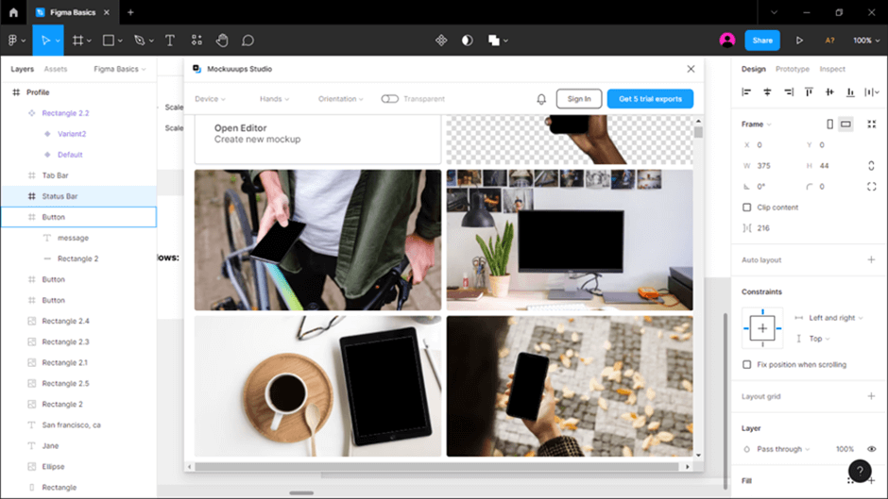Open the 100% zoom dropdown

click(x=866, y=41)
